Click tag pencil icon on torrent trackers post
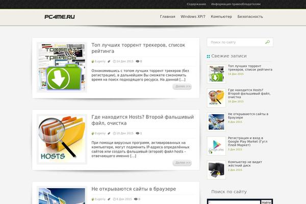The height and width of the screenshot is (204, 306). coord(109,61)
